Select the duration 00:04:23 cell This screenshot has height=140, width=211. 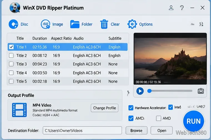click(x=40, y=64)
